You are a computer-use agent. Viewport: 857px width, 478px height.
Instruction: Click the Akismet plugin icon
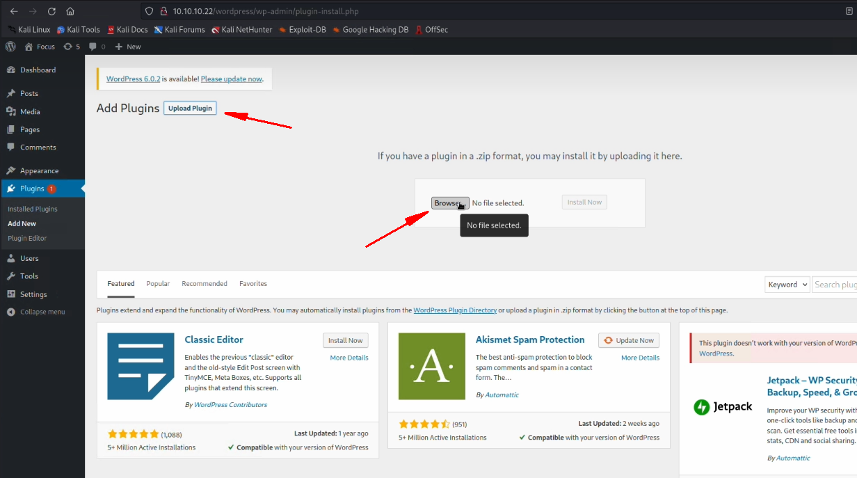pyautogui.click(x=432, y=366)
